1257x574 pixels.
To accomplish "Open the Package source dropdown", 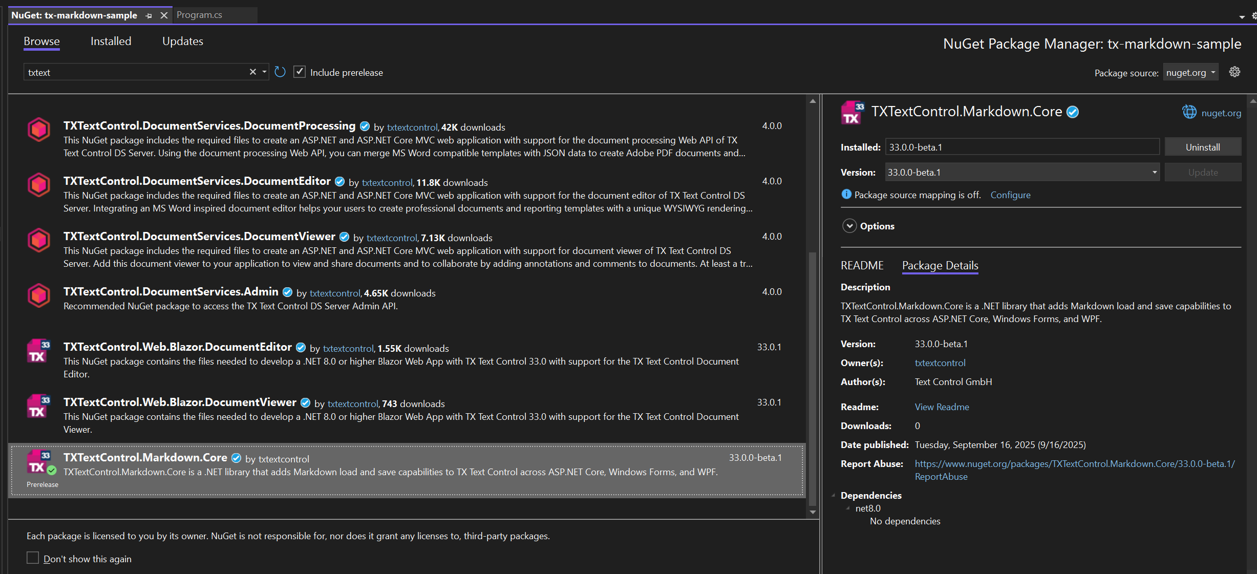I will point(1190,72).
